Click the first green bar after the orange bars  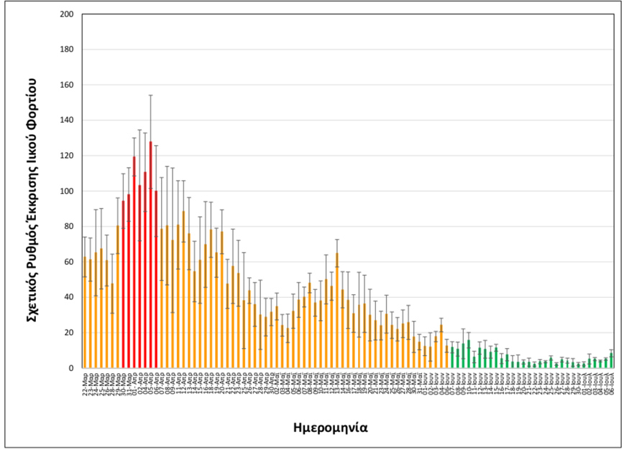click(452, 358)
